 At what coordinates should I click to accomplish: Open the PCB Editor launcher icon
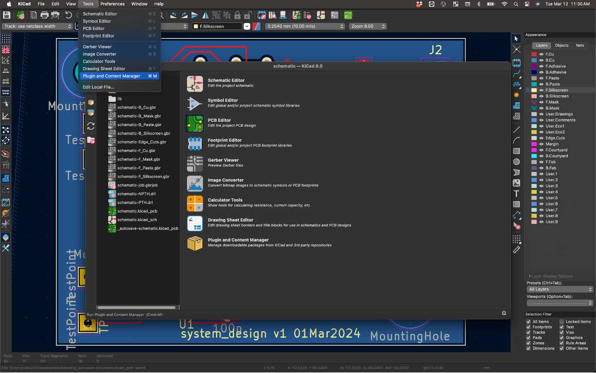195,124
